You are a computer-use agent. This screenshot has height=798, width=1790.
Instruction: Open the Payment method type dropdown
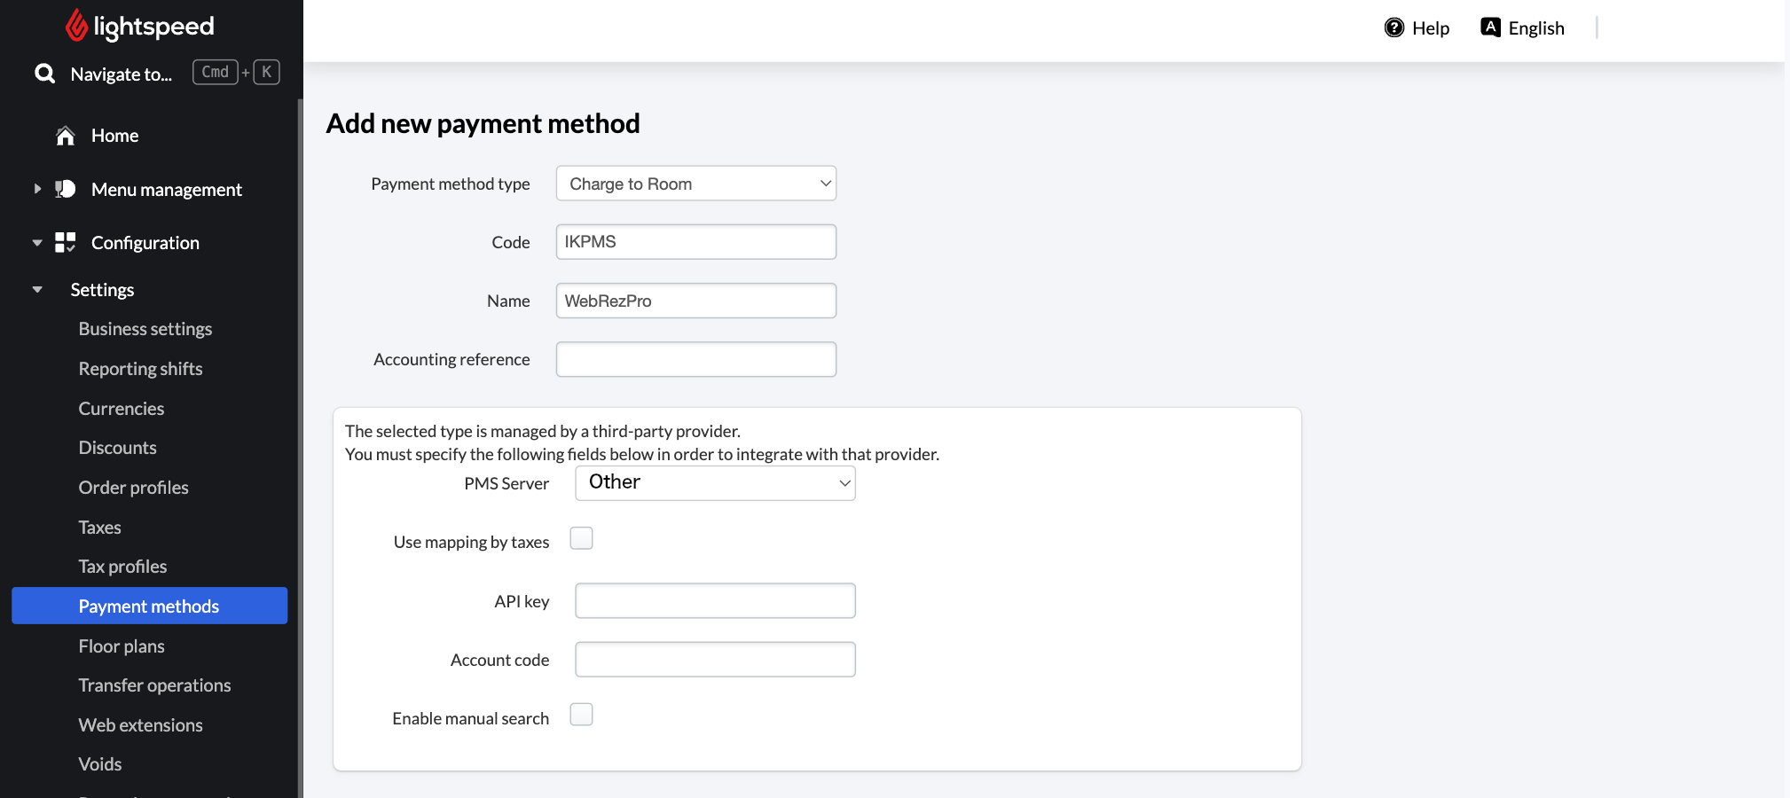pyautogui.click(x=696, y=184)
